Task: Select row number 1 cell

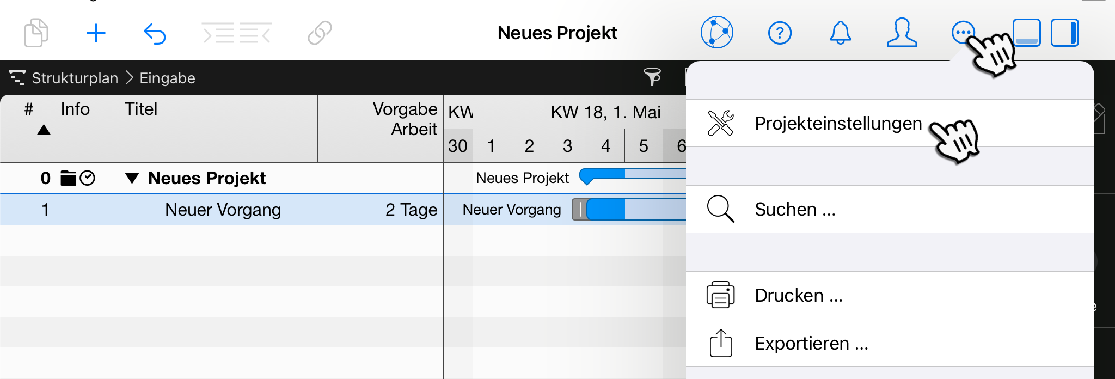Action: click(x=28, y=210)
